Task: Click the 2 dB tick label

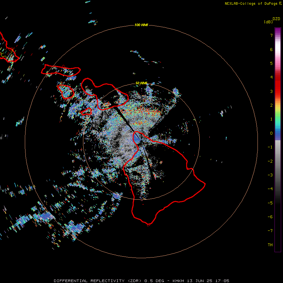Action: 271,105
